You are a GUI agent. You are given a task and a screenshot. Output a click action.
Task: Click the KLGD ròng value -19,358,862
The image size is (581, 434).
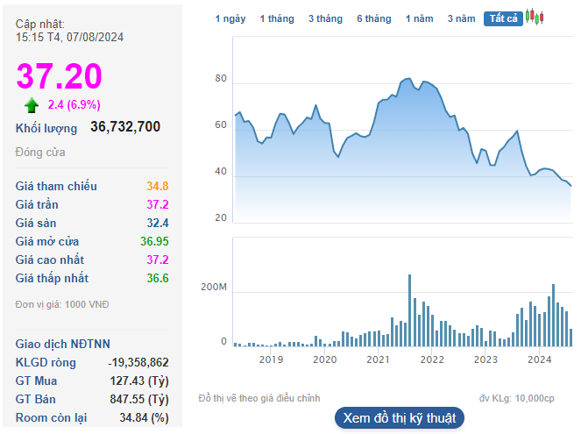pyautogui.click(x=138, y=362)
